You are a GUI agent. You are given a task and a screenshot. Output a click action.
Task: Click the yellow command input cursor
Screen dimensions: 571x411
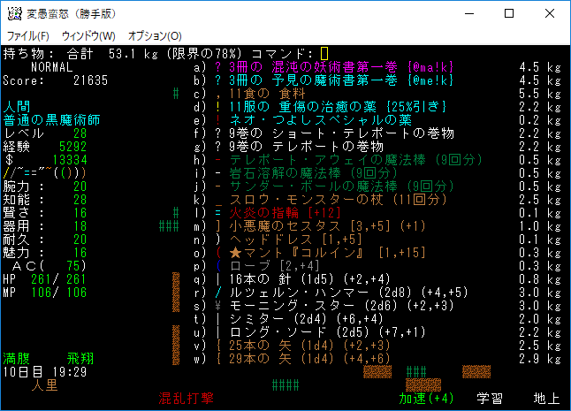pyautogui.click(x=324, y=54)
